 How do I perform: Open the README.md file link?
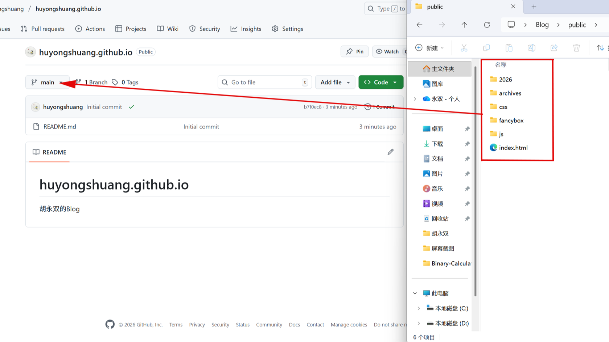click(x=59, y=127)
